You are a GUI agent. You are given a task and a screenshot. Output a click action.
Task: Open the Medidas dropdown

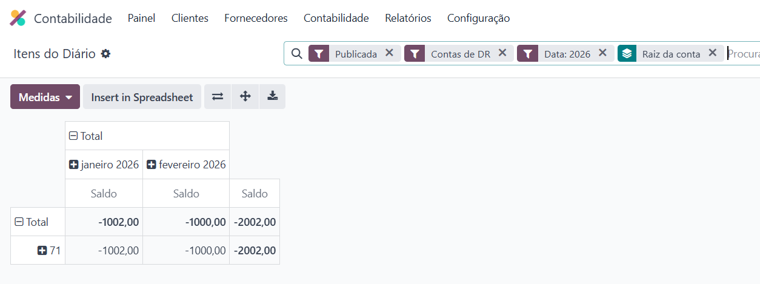point(45,97)
